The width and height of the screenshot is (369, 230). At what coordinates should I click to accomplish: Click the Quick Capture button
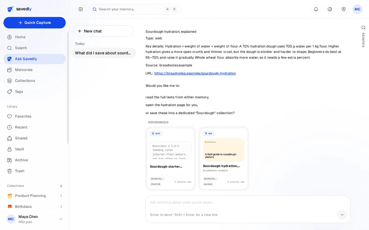(x=35, y=22)
